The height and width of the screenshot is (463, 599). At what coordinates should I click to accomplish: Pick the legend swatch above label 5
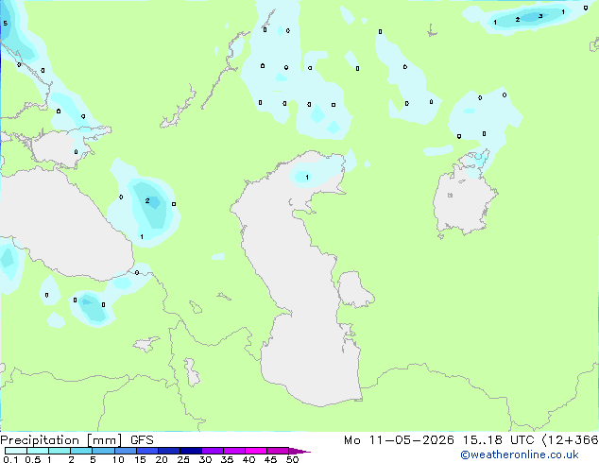coord(103,451)
